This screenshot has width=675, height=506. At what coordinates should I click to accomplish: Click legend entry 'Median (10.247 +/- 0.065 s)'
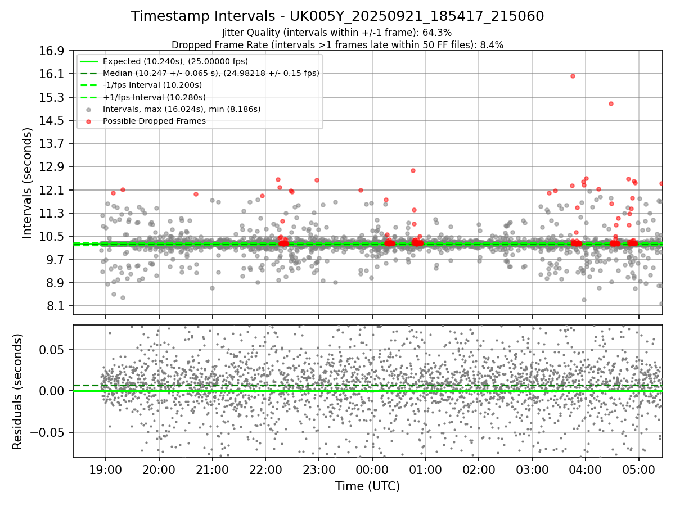pyautogui.click(x=211, y=73)
